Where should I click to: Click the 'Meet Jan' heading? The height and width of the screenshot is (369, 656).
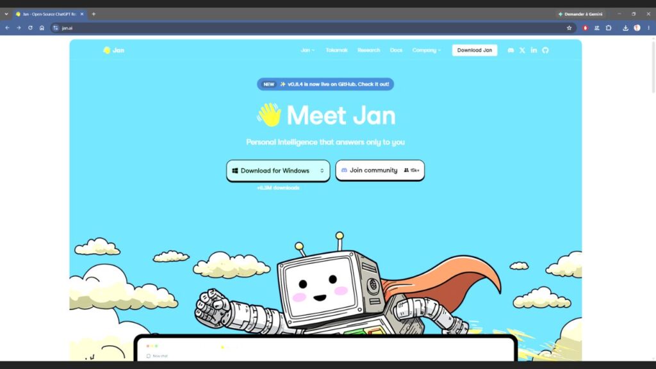(341, 115)
